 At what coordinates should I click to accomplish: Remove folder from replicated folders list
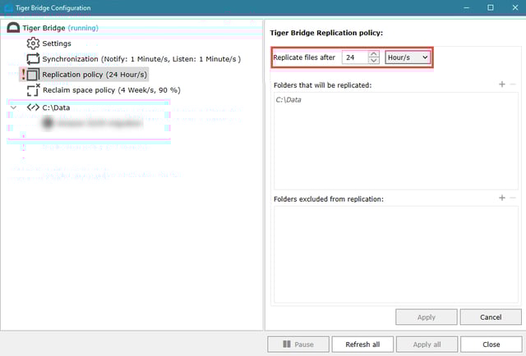[513, 84]
